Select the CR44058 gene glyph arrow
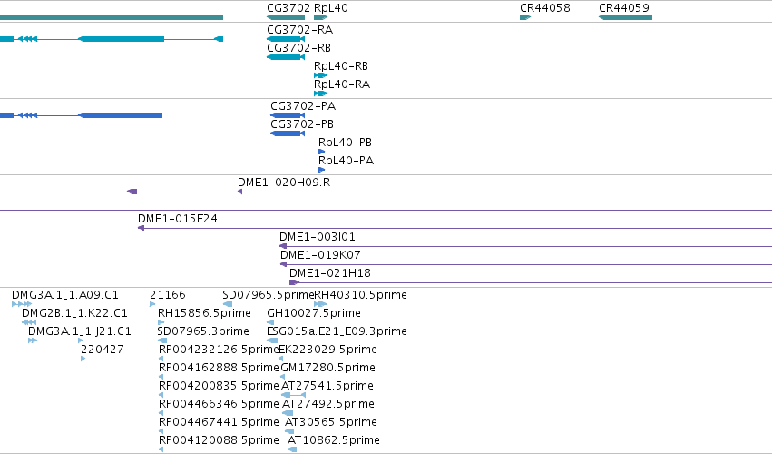This screenshot has height=454, width=772. (525, 17)
